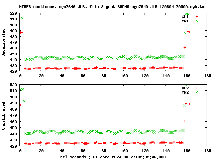Click the isolated red plus near 470 in top plot at start

[24, 42]
